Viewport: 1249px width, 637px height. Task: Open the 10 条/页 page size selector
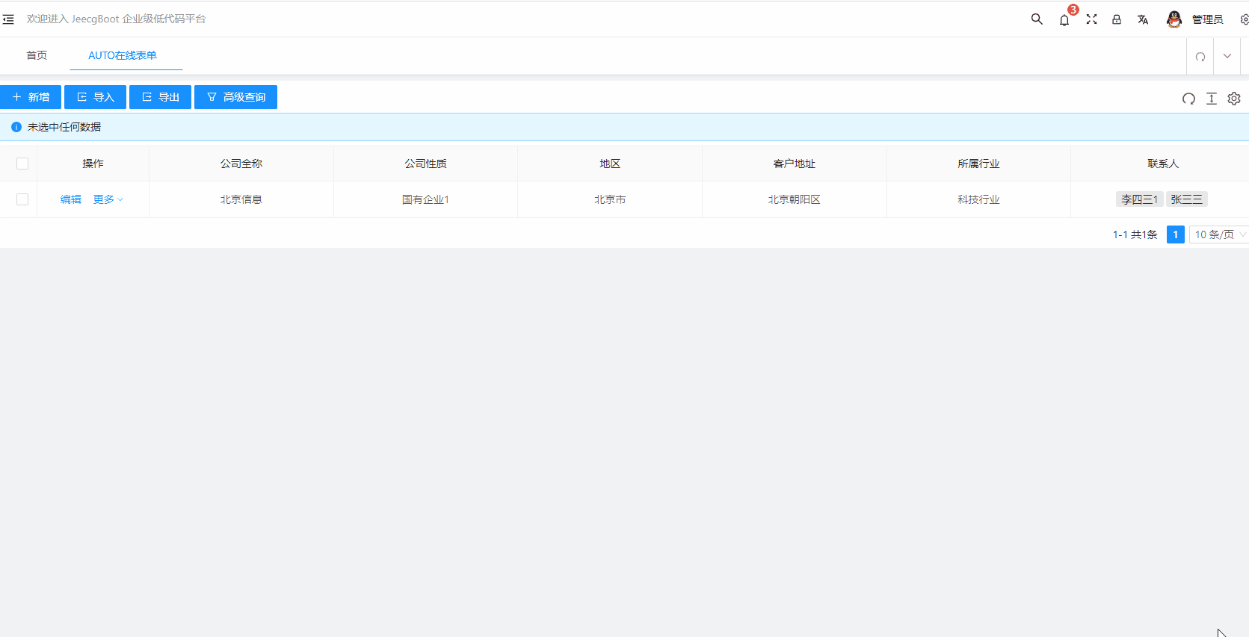tap(1219, 234)
